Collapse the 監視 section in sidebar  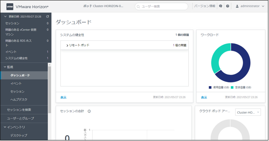click(x=5, y=67)
